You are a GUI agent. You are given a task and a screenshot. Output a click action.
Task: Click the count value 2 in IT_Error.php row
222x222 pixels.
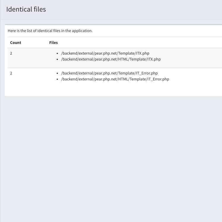(11, 73)
